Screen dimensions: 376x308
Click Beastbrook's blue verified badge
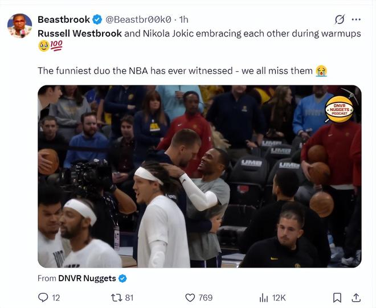97,20
